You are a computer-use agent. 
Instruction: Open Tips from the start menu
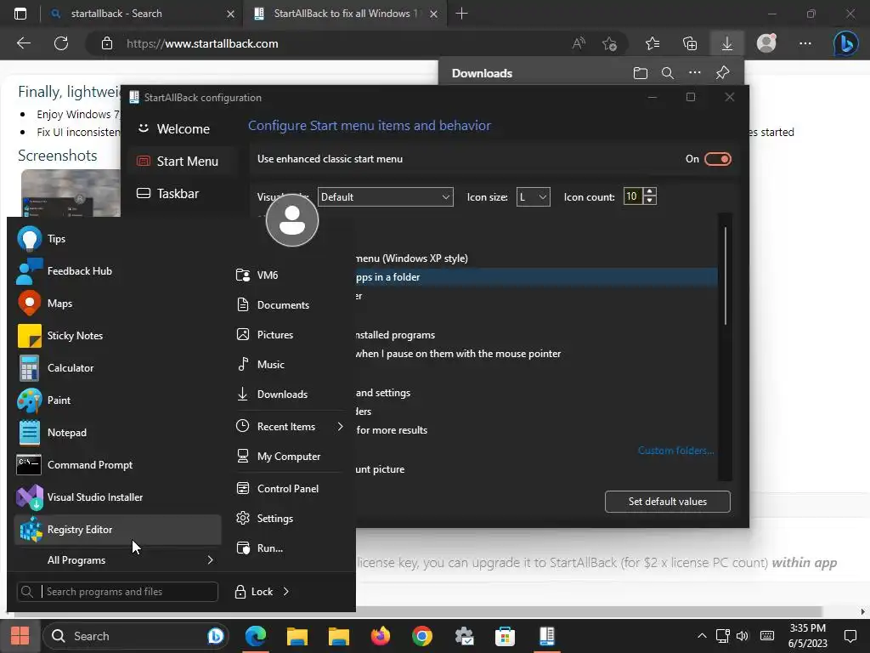(x=117, y=239)
